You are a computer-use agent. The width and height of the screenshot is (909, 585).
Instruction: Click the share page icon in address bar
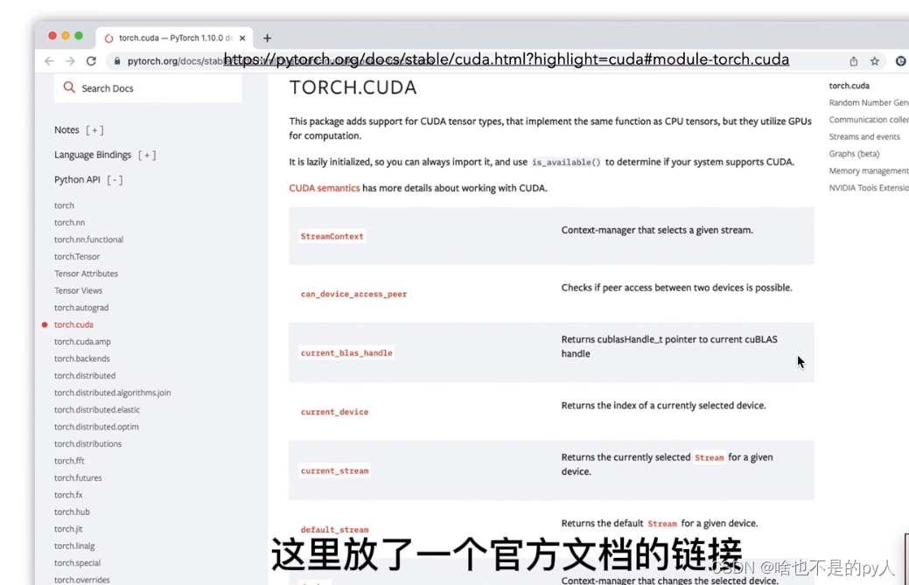pos(853,61)
